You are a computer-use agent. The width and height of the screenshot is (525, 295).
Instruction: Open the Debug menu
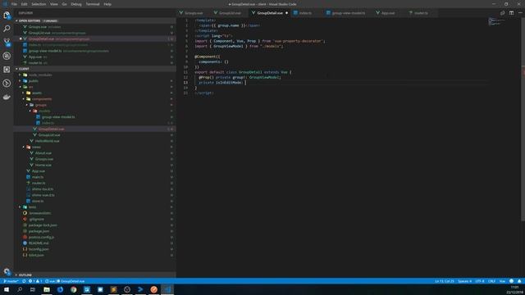click(x=76, y=4)
